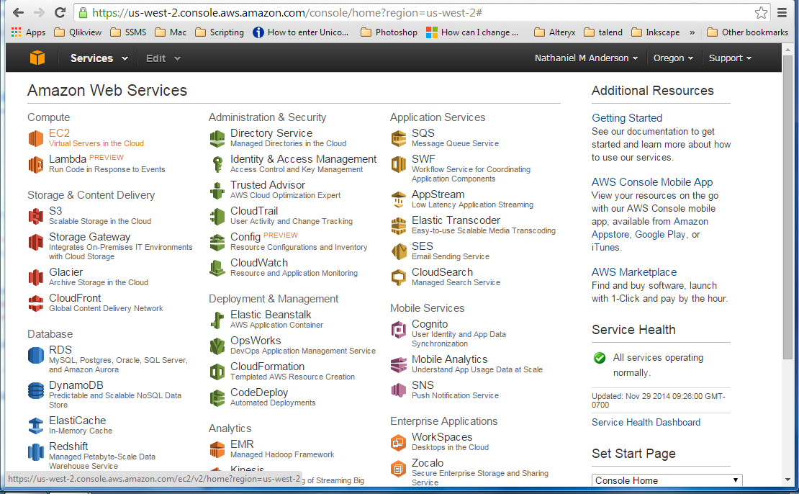
Task: Open the Chrome hamburger menu
Action: pos(782,13)
